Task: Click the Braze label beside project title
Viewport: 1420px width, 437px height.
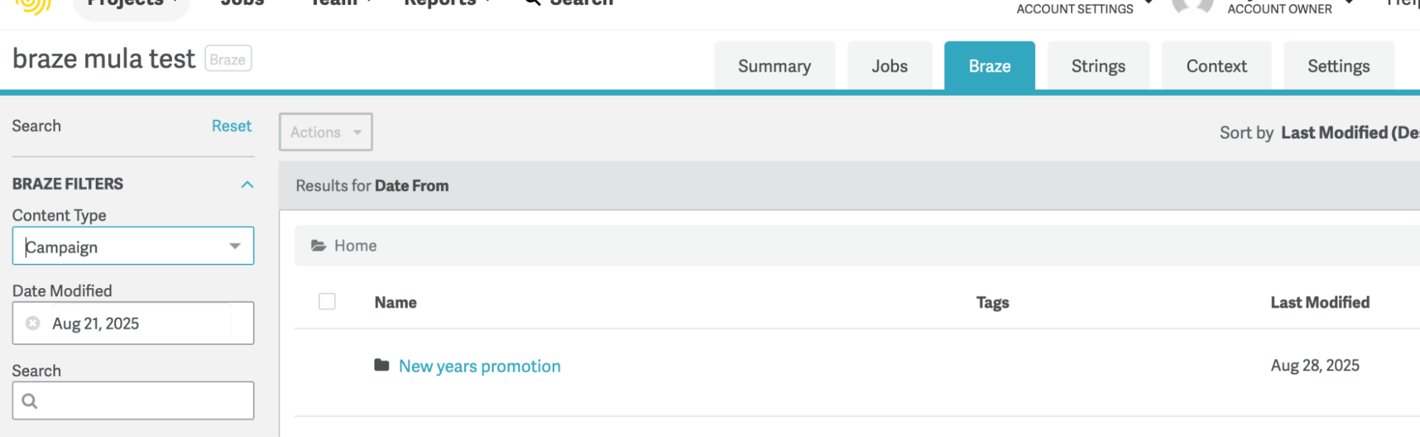Action: [227, 59]
